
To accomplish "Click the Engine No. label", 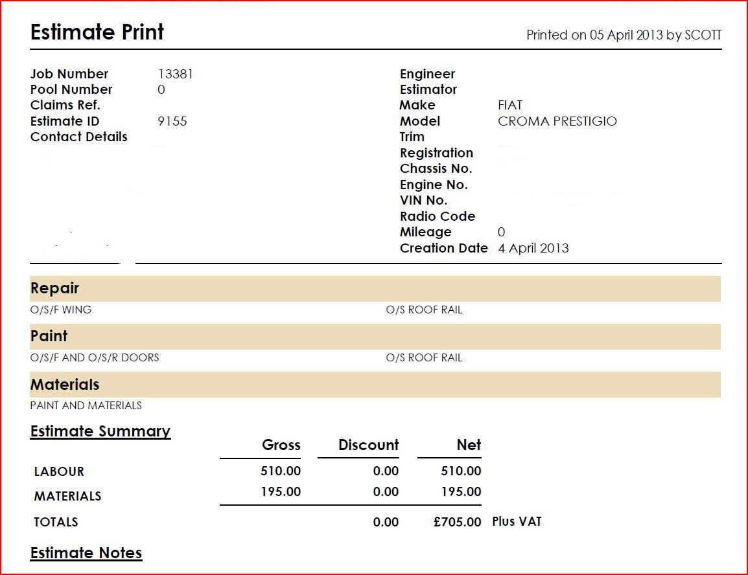I will [434, 185].
